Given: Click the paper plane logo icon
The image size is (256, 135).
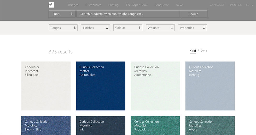Looking at the screenshot, I should tap(51, 5).
